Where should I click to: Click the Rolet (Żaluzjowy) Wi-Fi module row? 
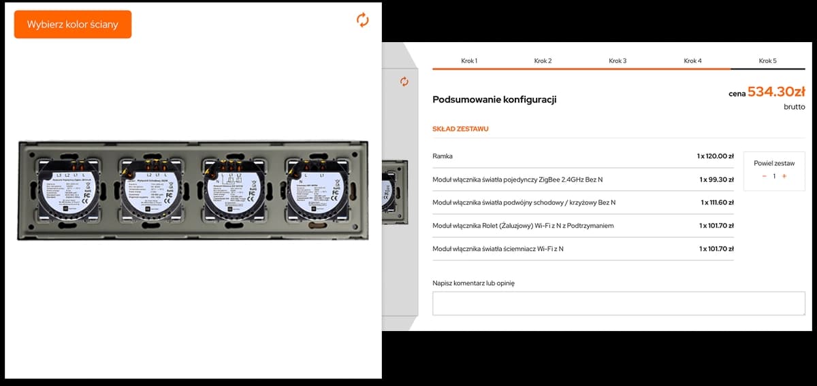click(x=583, y=226)
